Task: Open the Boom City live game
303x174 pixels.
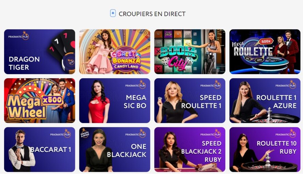Action: click(x=190, y=52)
